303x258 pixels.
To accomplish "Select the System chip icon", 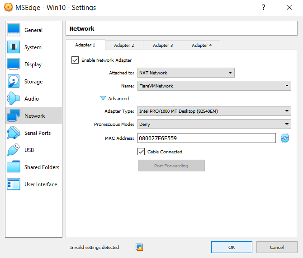I will [14, 47].
